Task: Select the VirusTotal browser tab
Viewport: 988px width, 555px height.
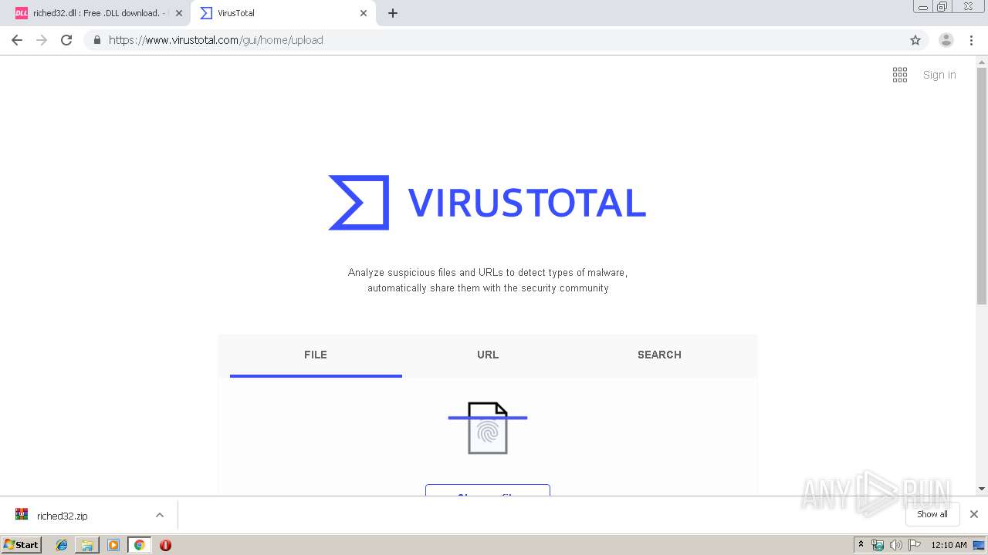Action: pos(284,13)
